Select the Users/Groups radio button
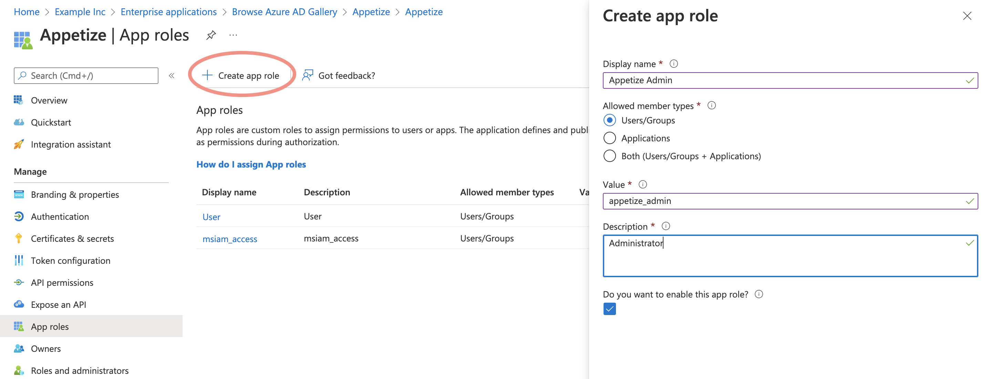 pyautogui.click(x=609, y=120)
